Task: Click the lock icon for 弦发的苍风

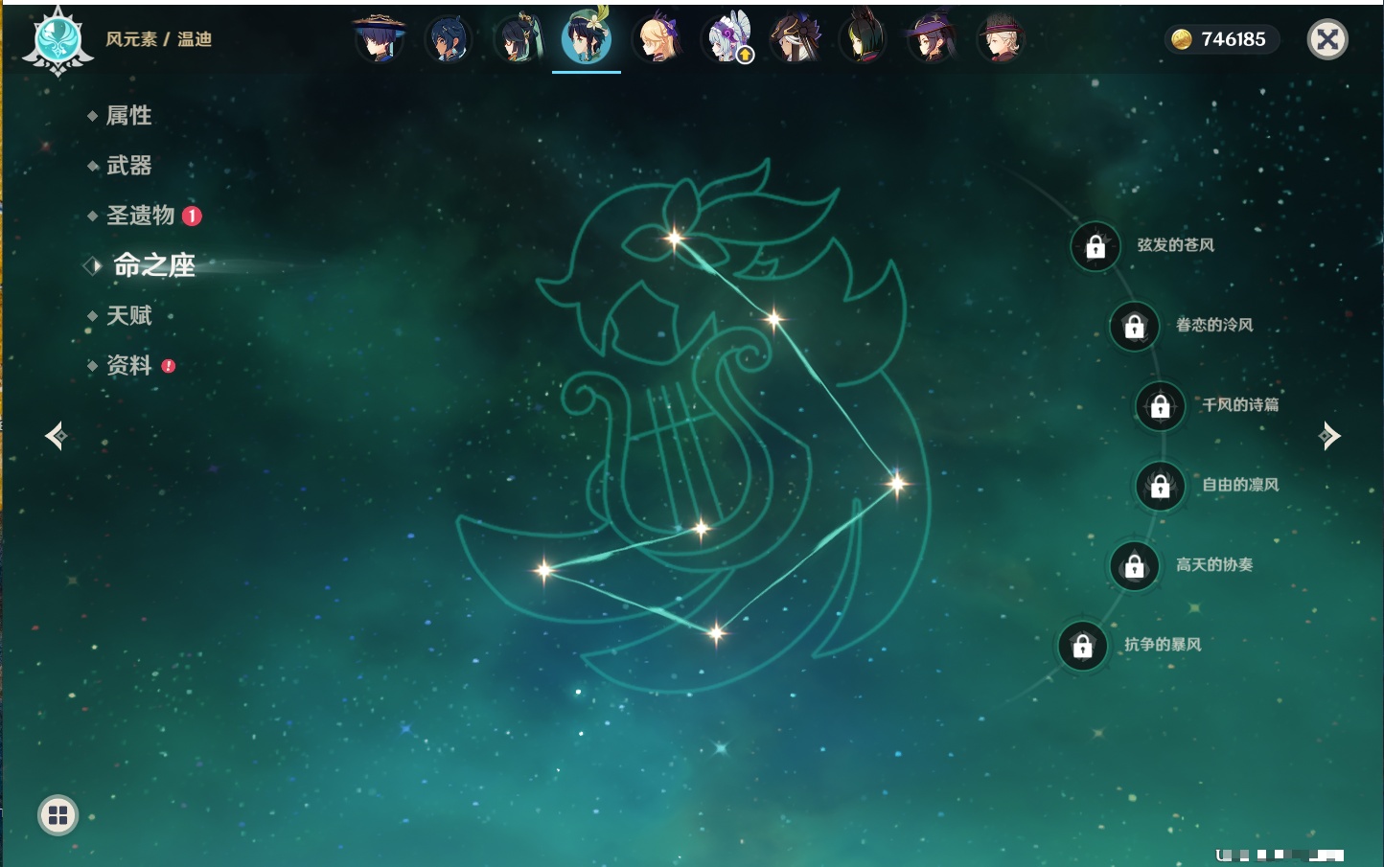Action: [x=1096, y=247]
